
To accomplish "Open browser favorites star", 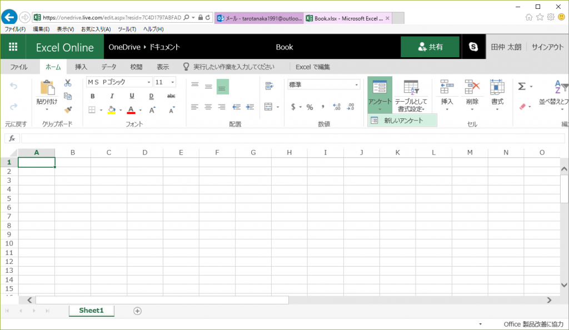I will pos(540,17).
